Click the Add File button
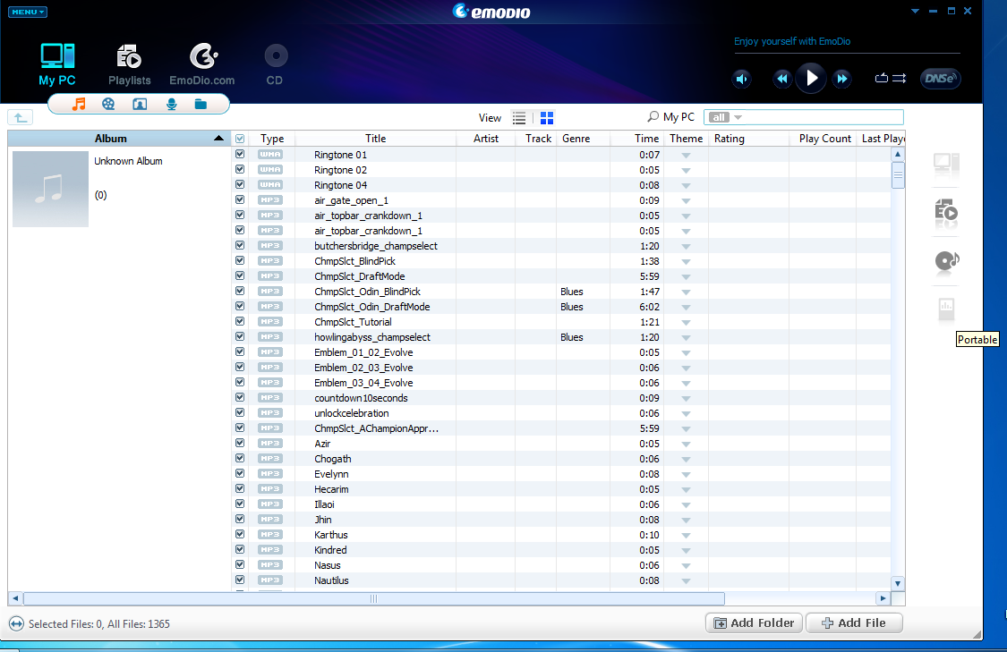Viewport: 1007px width, 652px height. (854, 623)
